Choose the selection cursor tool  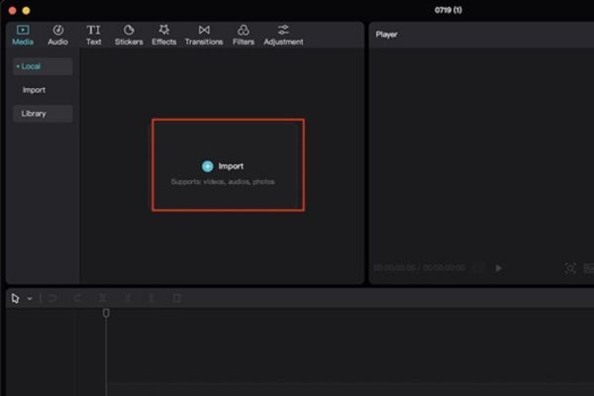tap(16, 298)
